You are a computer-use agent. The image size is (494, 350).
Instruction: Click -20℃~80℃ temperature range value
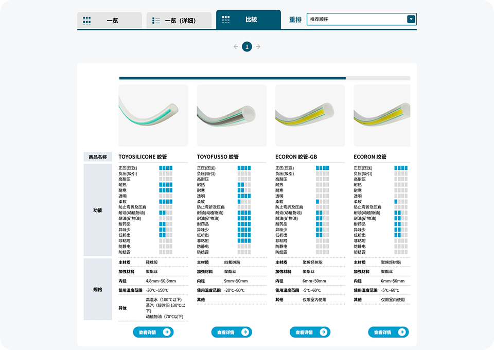pos(235,290)
